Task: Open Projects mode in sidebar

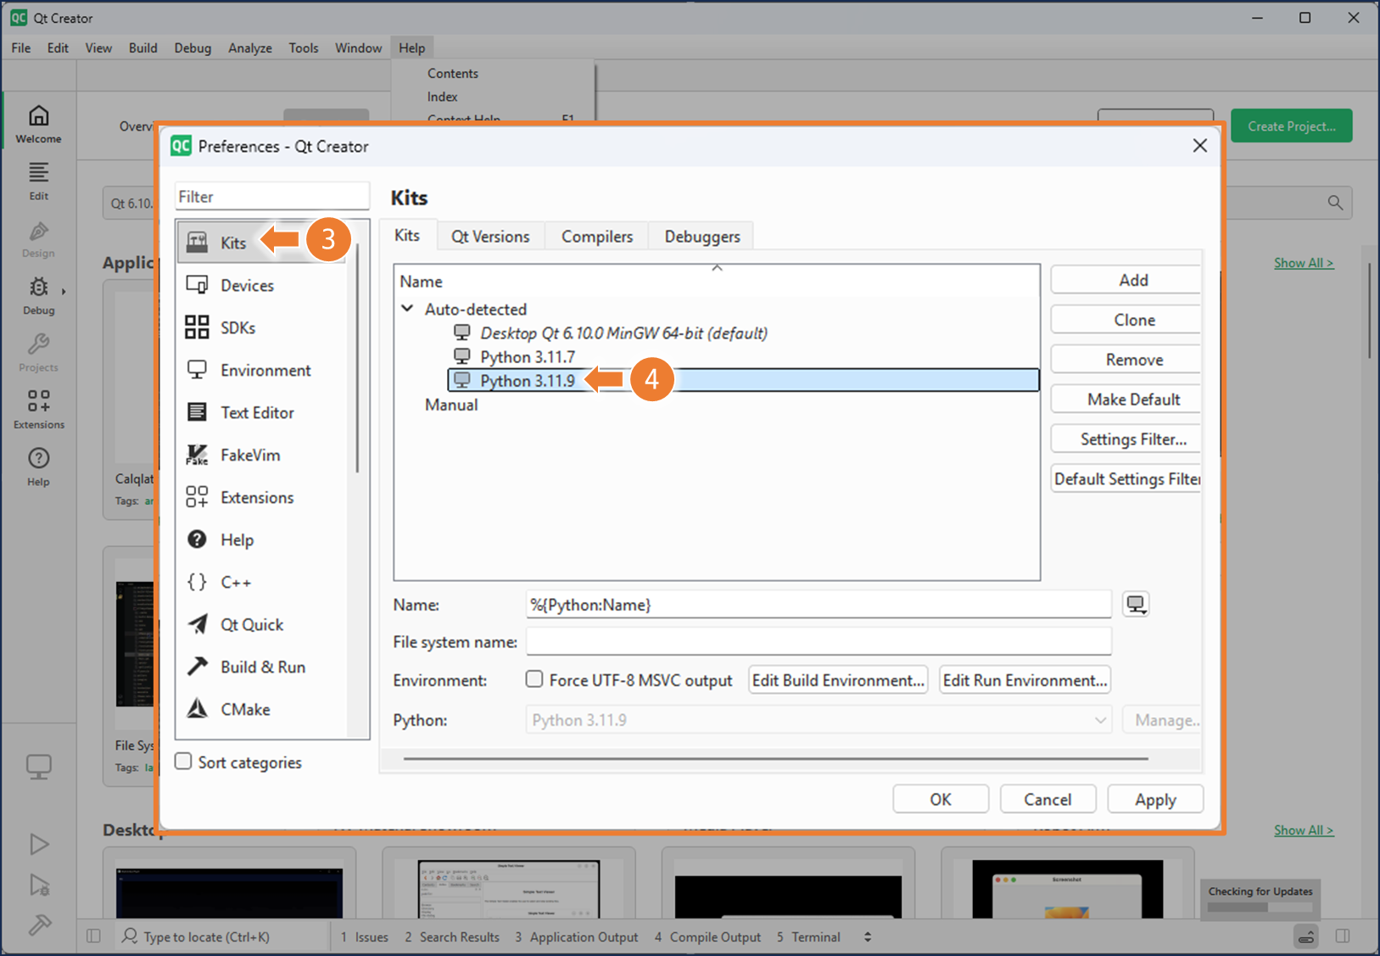Action: tap(38, 352)
